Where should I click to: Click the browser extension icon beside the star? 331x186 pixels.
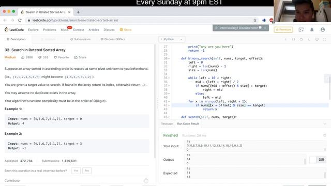click(x=264, y=20)
